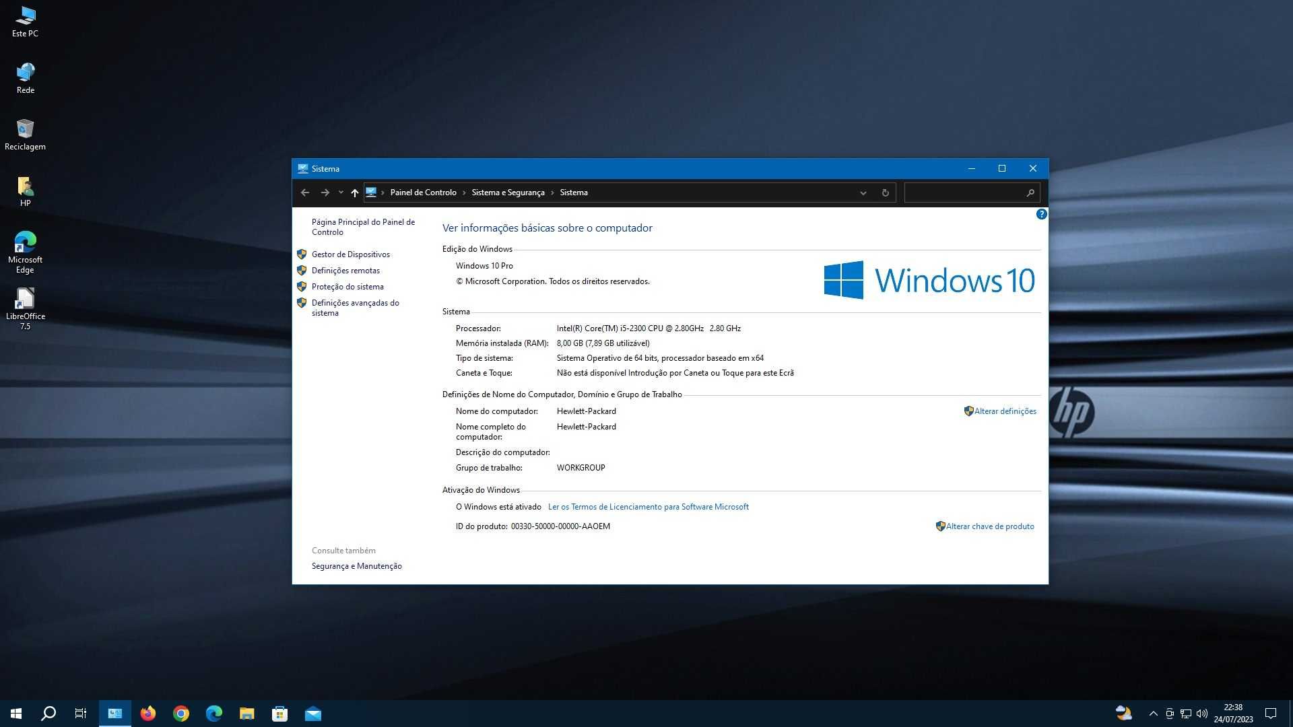Click 8,00 GB RAM value text

(x=603, y=343)
